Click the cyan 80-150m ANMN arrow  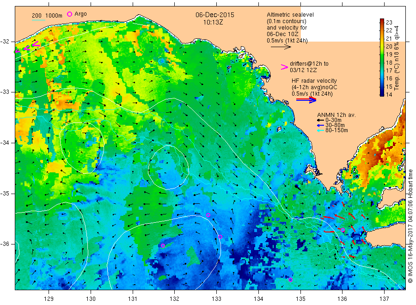click(x=320, y=130)
